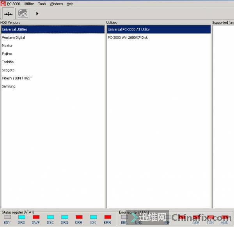234x227 pixels.
Task: Select PC-3000 Win 2000/XP Disk utility
Action: click(159, 38)
